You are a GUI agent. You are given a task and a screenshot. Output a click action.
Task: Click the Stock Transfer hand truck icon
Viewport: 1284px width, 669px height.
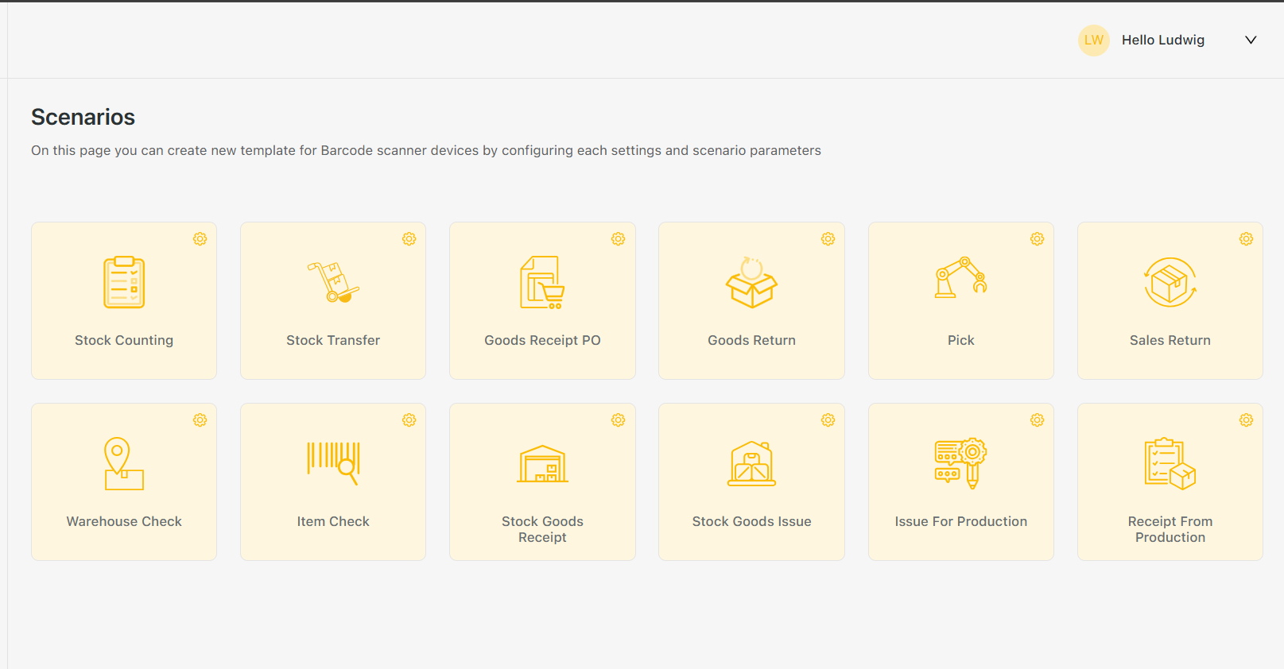click(333, 282)
